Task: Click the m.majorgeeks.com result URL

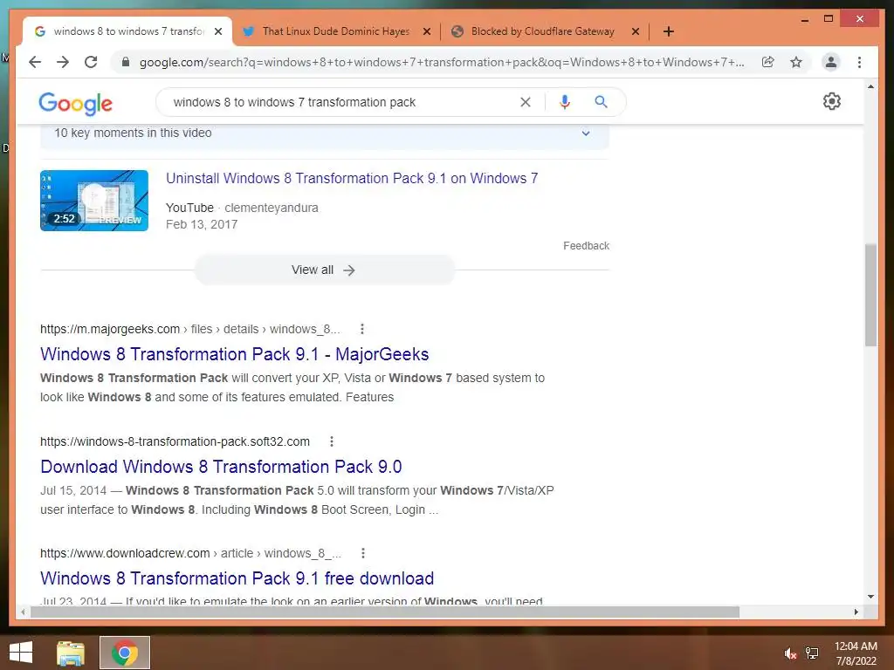Action: (x=189, y=329)
